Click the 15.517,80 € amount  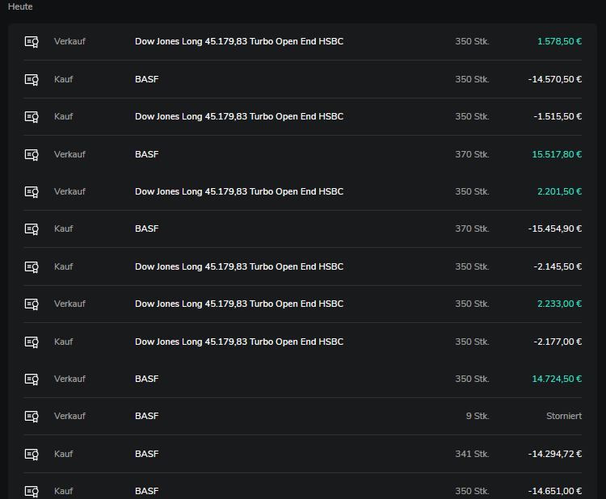(557, 154)
